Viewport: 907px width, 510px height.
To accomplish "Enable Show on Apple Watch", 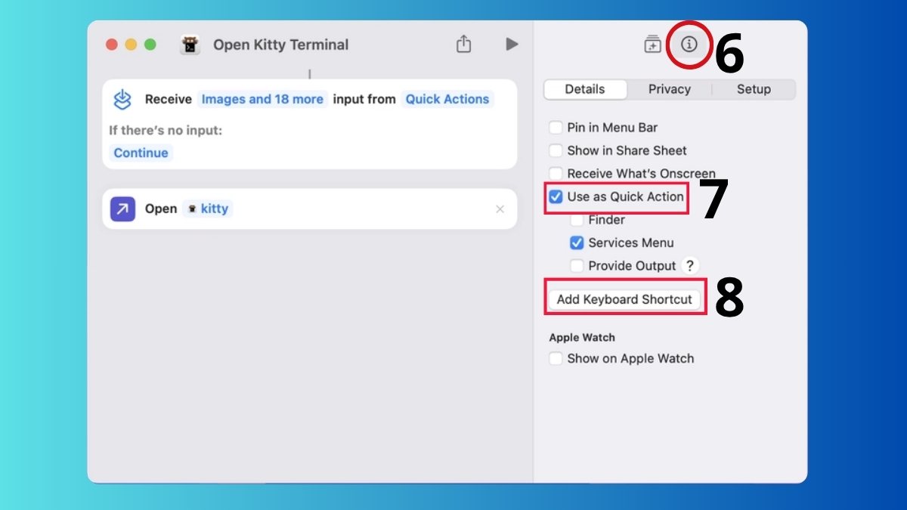I will pyautogui.click(x=556, y=358).
